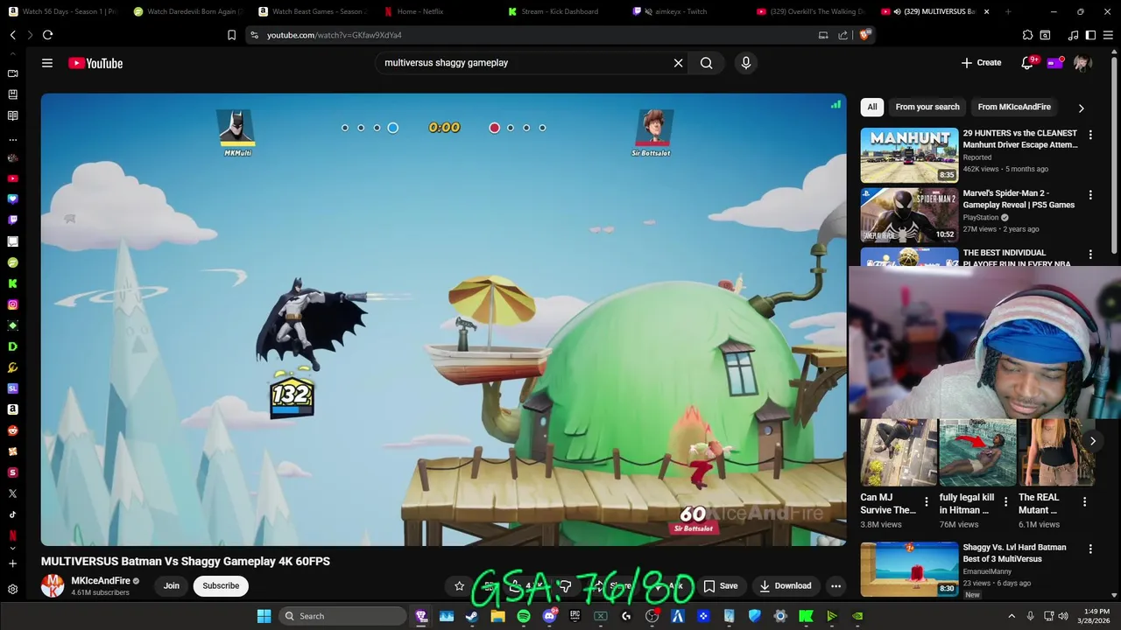Open Reddit shortcut in browser sidebar
The image size is (1121, 630).
pos(12,430)
